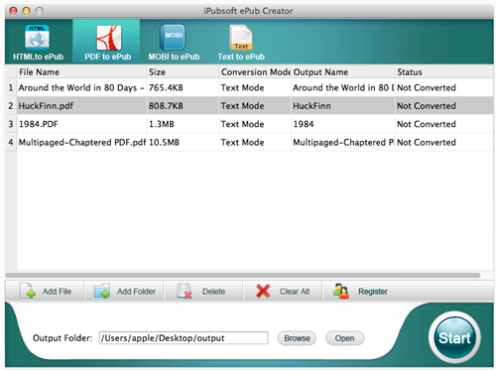Click Not Converted status in row 1
Image resolution: width=496 pixels, height=370 pixels.
(427, 87)
